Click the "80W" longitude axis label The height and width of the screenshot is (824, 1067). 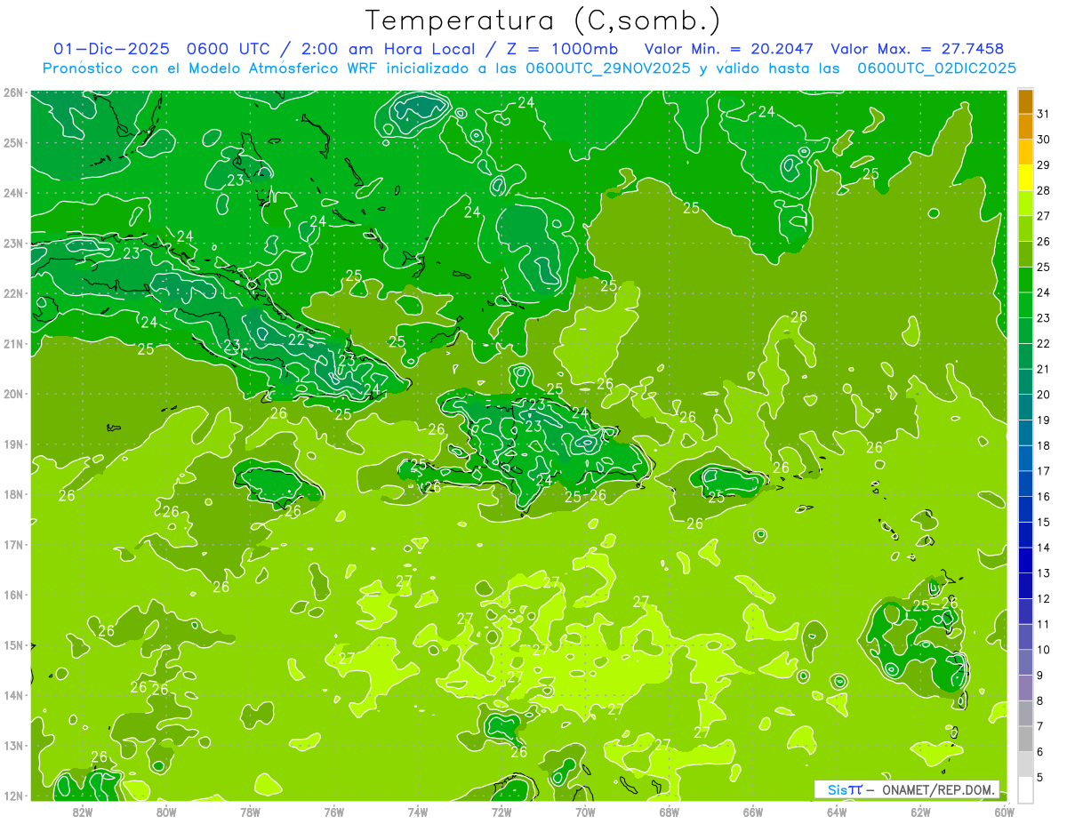coord(166,812)
